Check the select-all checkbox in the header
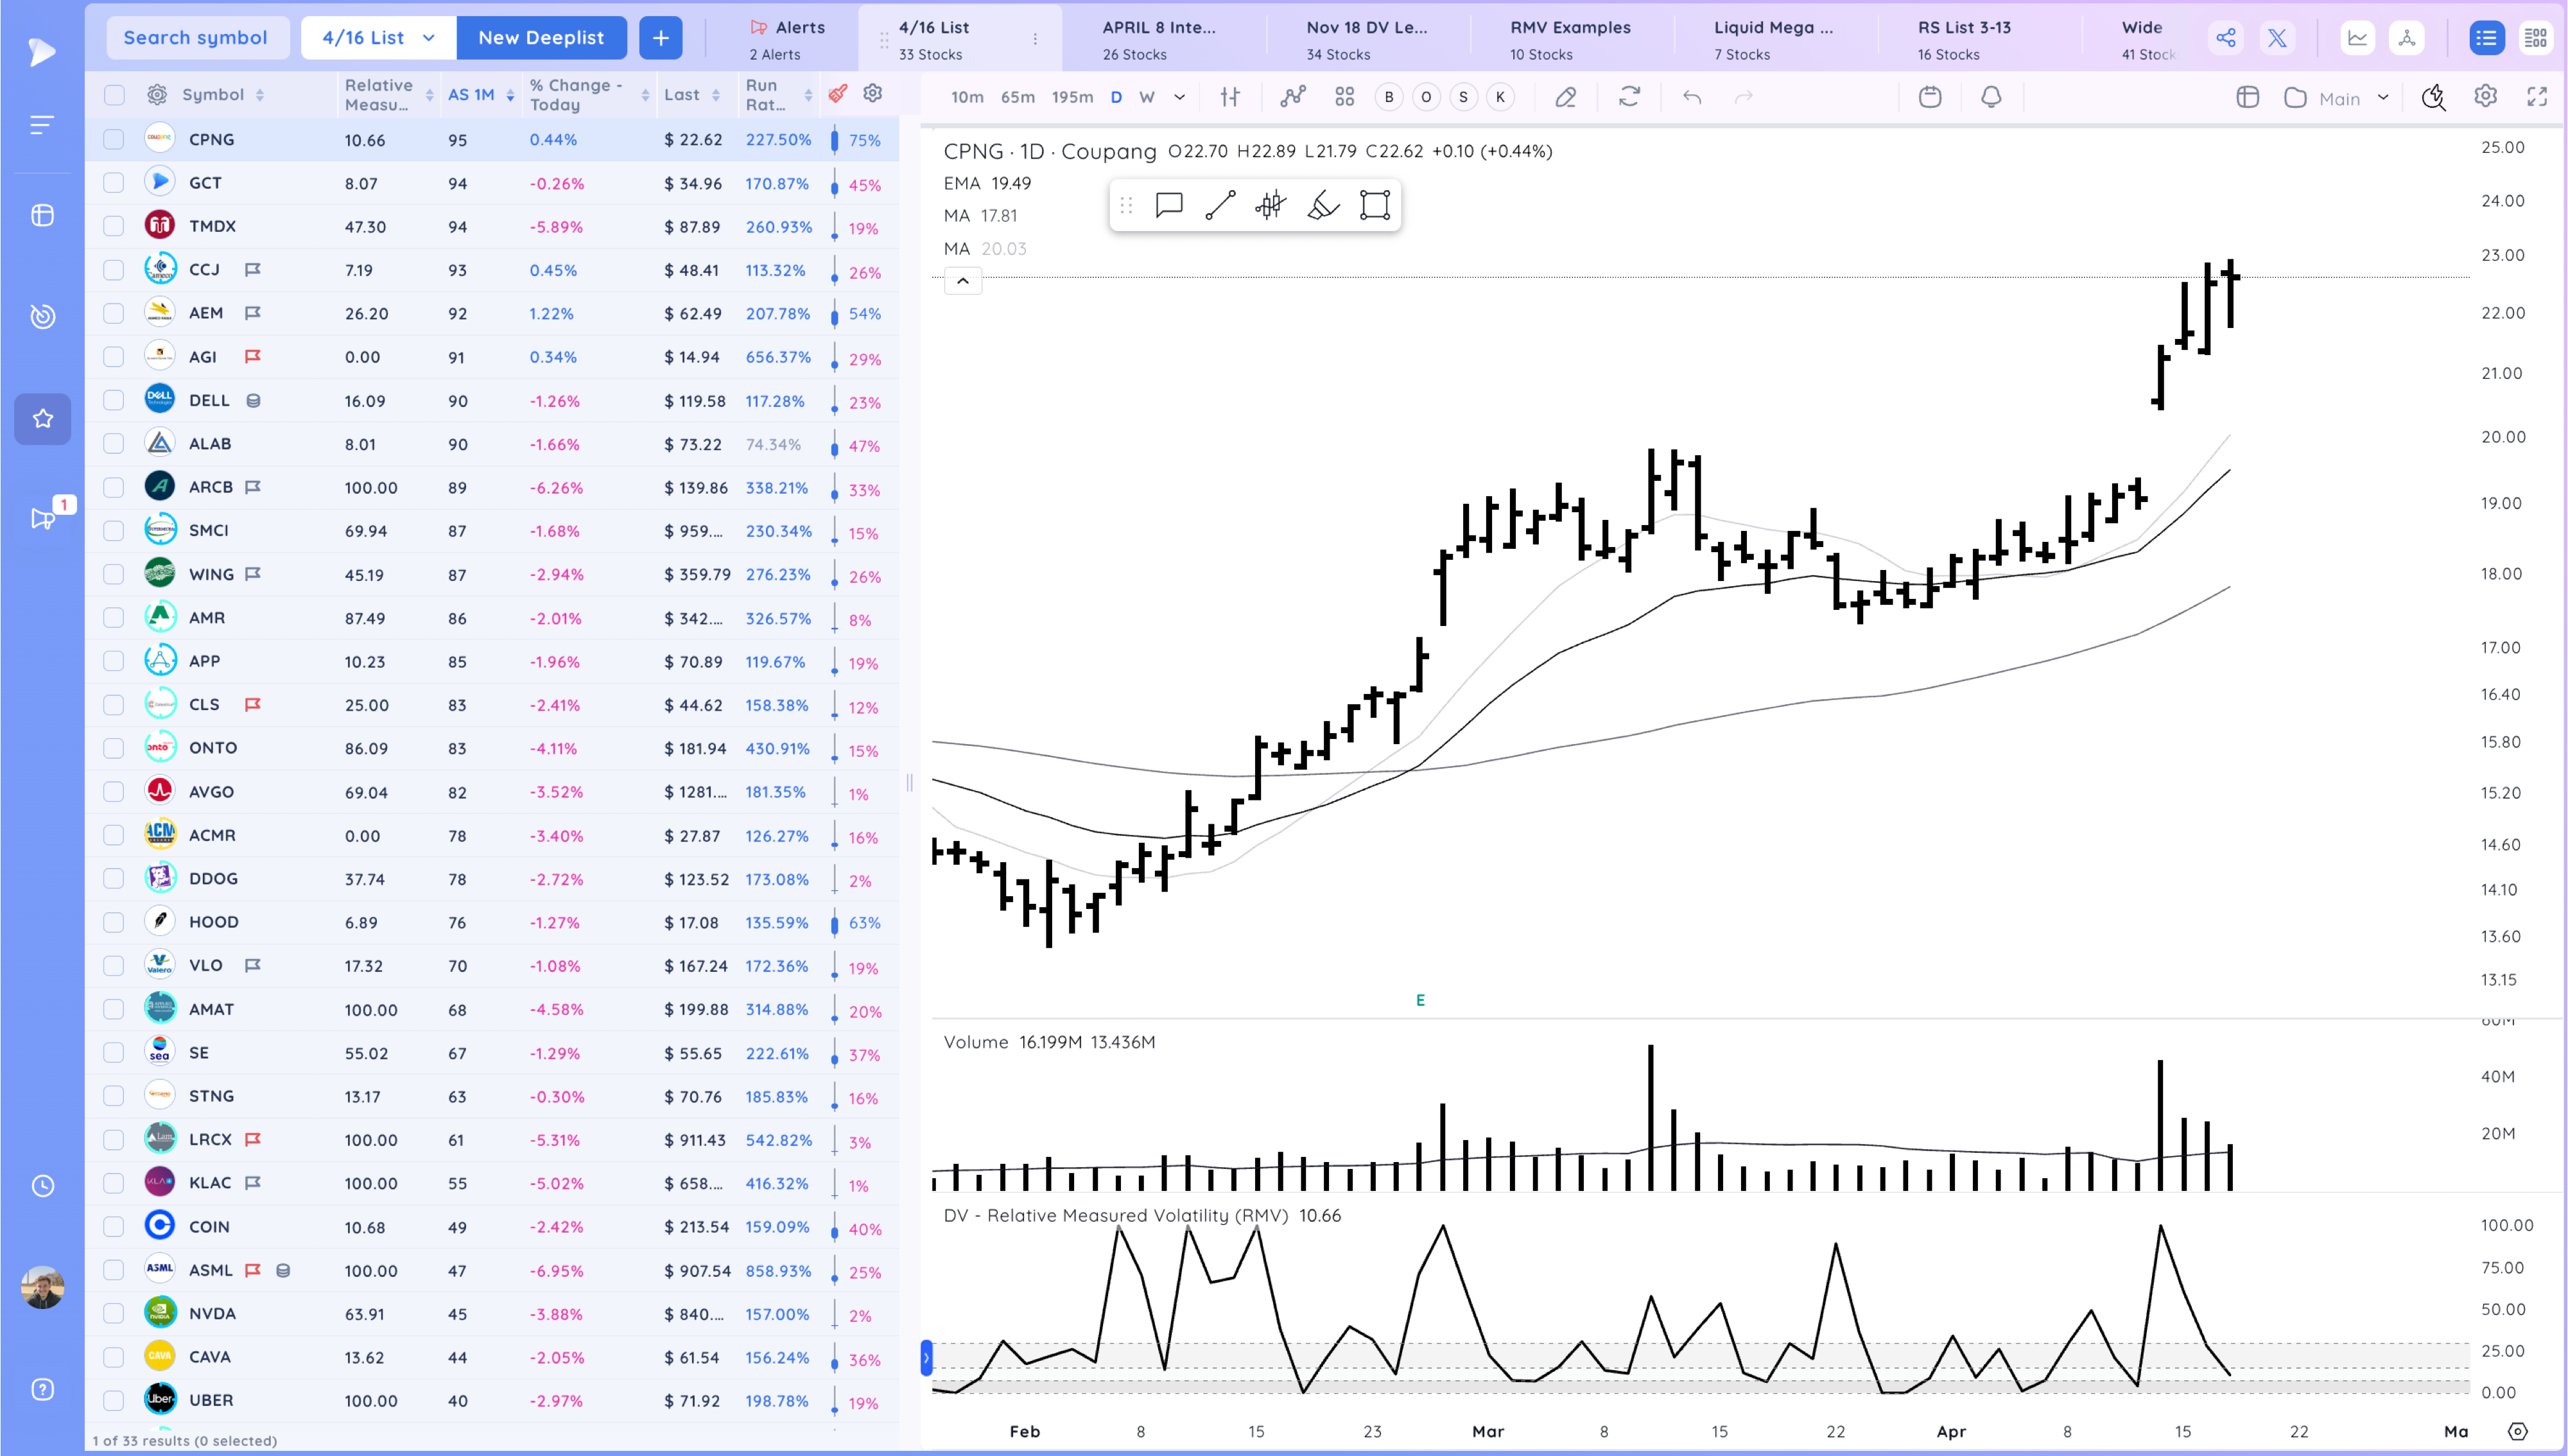Viewport: 2568px width, 1456px height. [114, 95]
